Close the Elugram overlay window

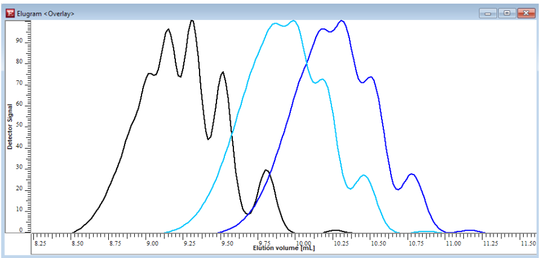pos(526,13)
